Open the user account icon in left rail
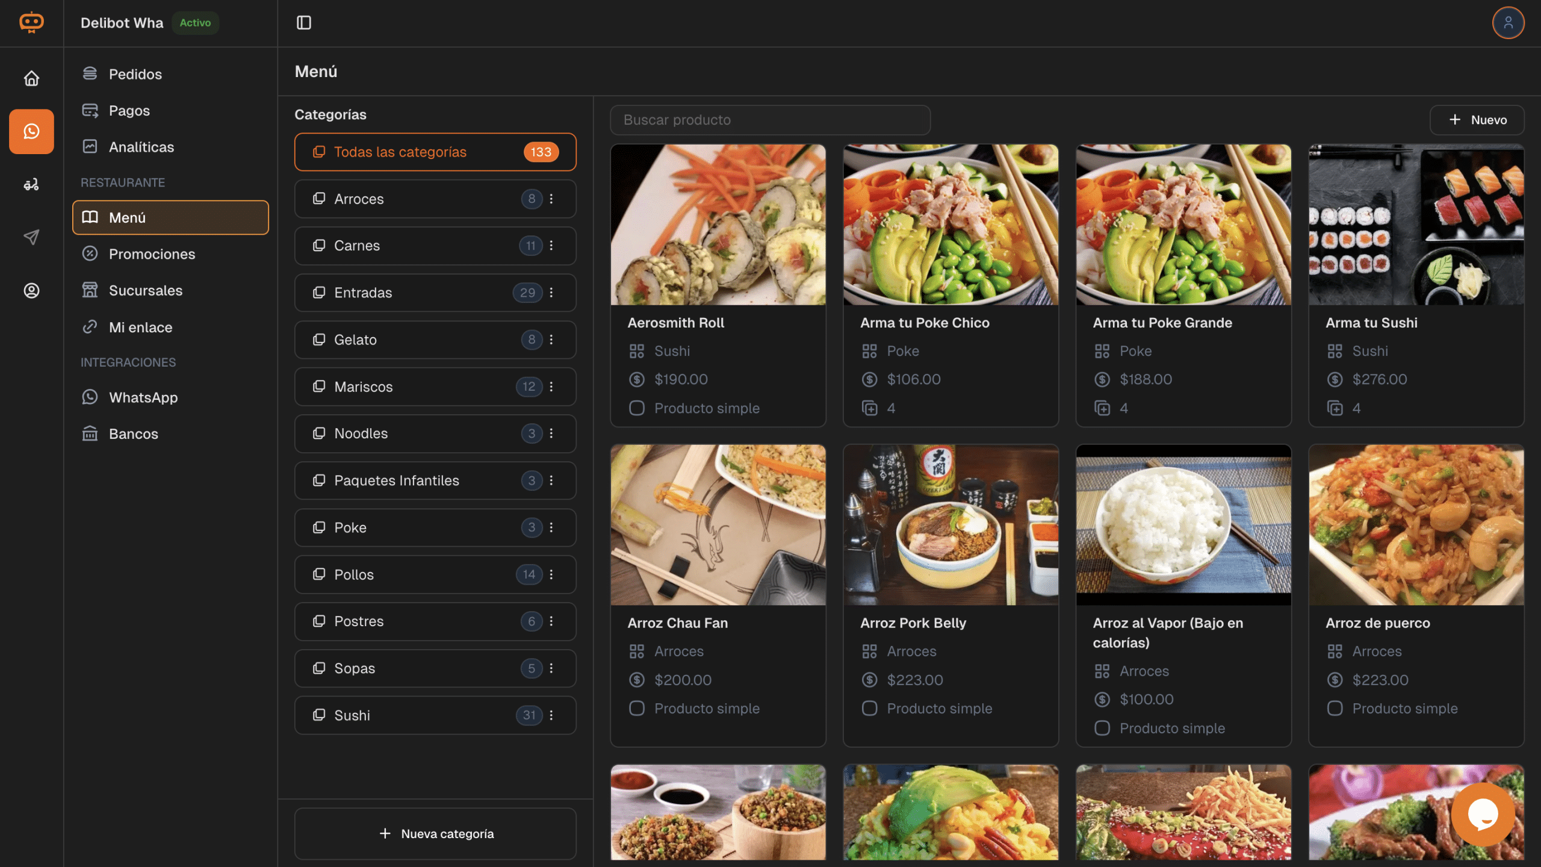This screenshot has height=867, width=1541. click(31, 291)
